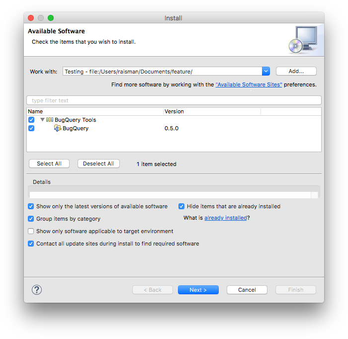Click the Add... button

(x=296, y=71)
